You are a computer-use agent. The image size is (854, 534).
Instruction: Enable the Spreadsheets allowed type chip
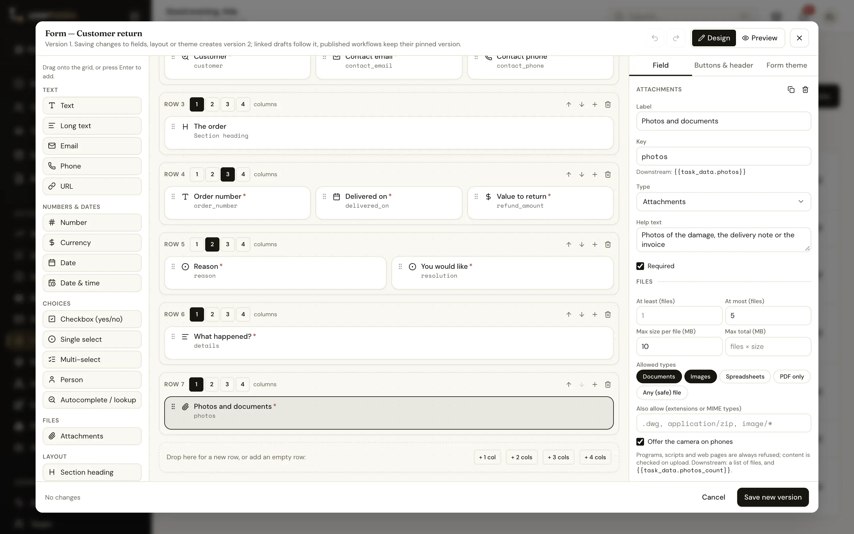click(x=745, y=376)
